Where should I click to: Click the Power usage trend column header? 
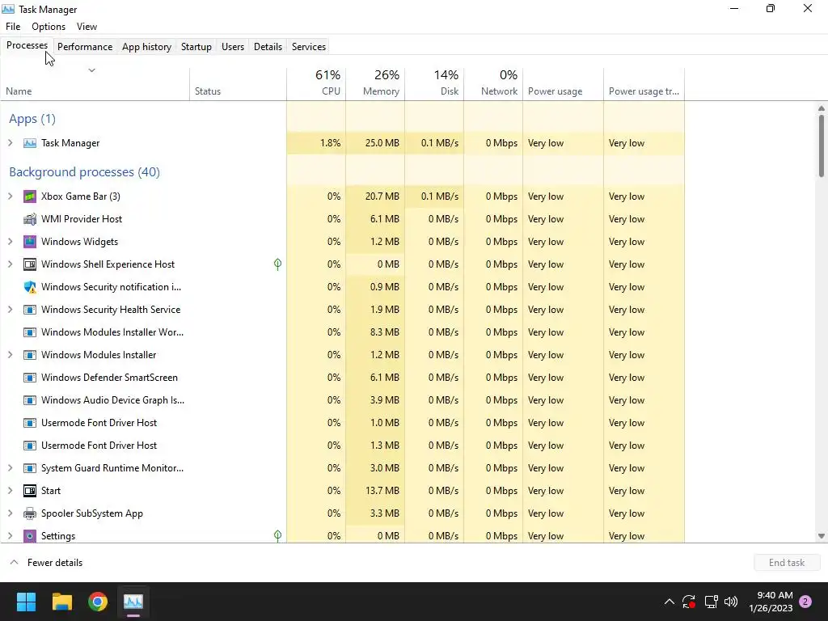pyautogui.click(x=644, y=83)
